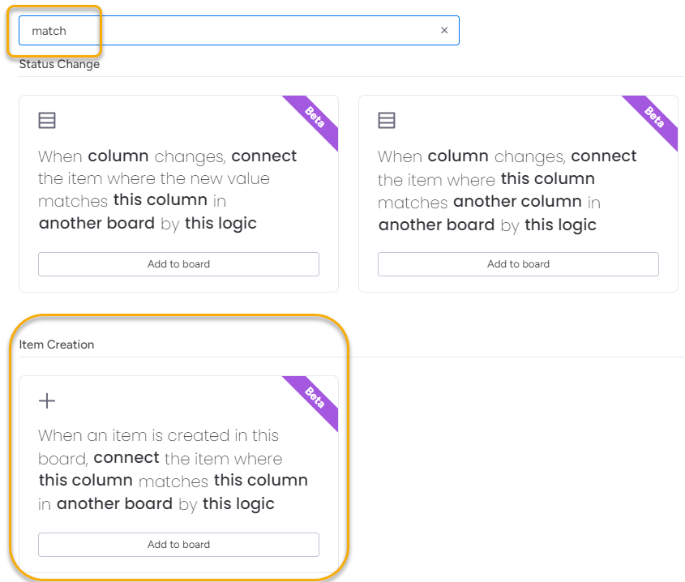Click the Beta ribbon on the Item Creation card
685x582 pixels.
pyautogui.click(x=314, y=399)
